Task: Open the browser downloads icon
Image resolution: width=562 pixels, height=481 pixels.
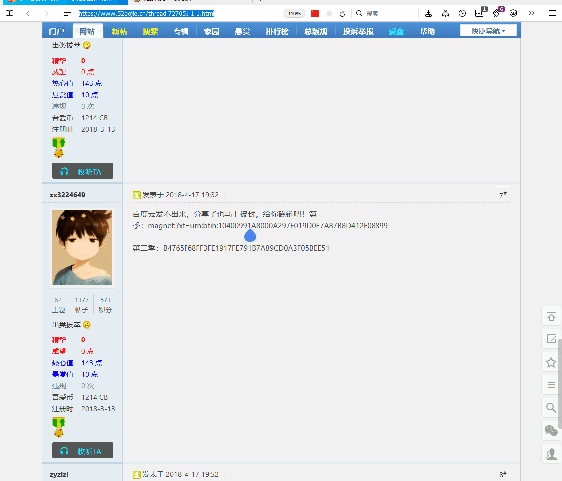Action: pyautogui.click(x=429, y=13)
